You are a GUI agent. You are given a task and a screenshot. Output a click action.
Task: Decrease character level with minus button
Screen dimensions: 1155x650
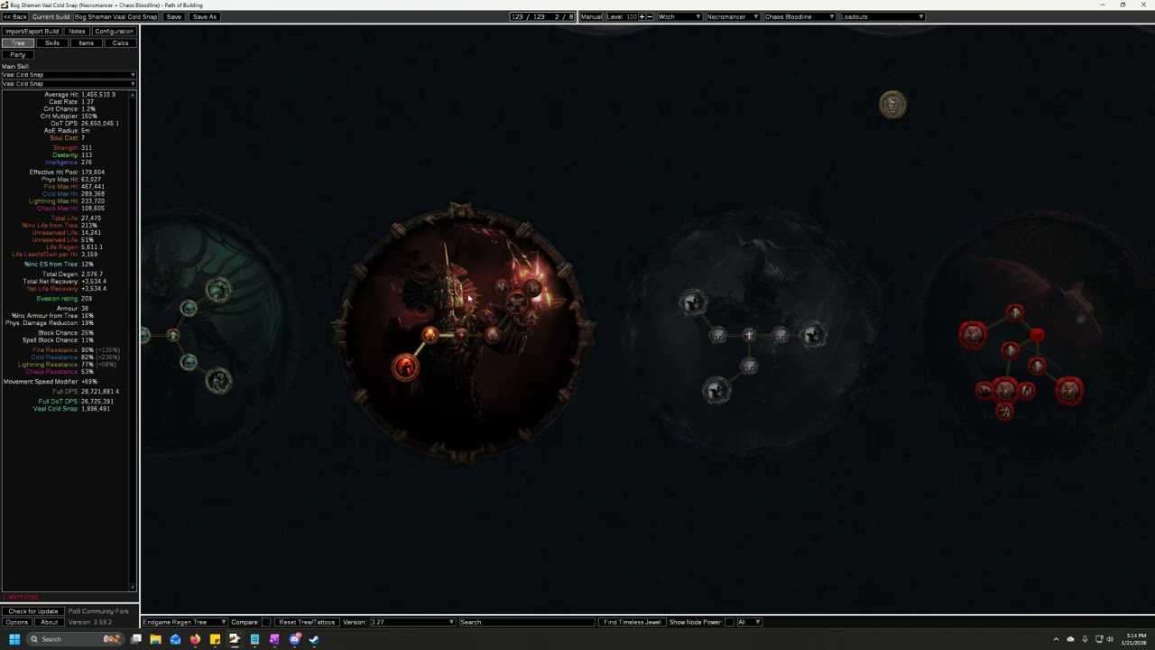click(x=649, y=16)
